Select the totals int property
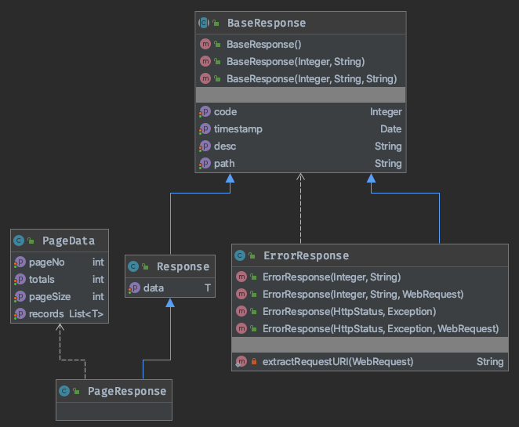This screenshot has width=519, height=427. 58,280
